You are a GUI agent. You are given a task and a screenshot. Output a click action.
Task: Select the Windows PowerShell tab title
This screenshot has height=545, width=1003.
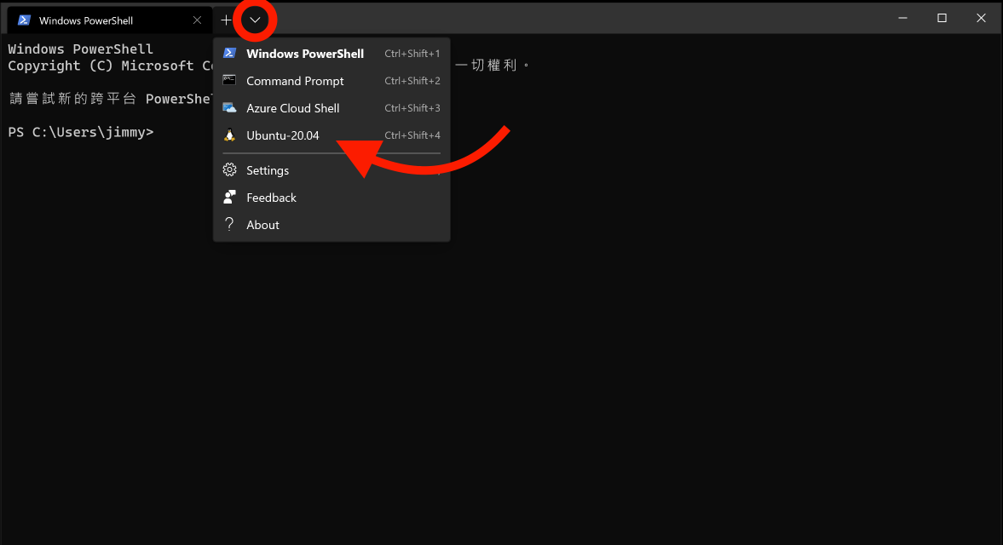[x=85, y=20]
